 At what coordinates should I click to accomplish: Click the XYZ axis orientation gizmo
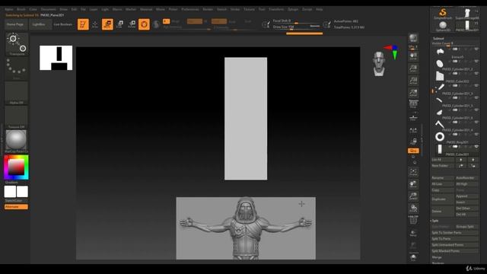(391, 52)
